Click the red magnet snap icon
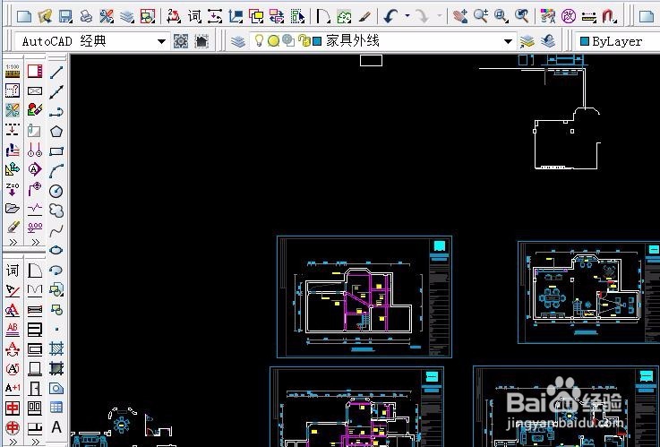The width and height of the screenshot is (660, 447). coord(609,16)
